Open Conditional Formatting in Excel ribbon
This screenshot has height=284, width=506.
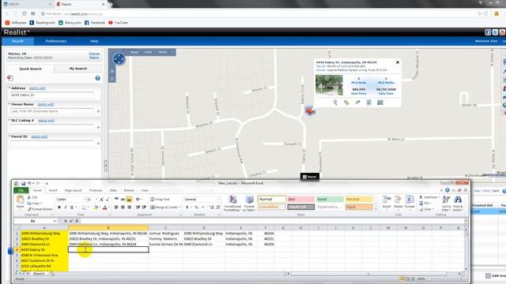232,204
